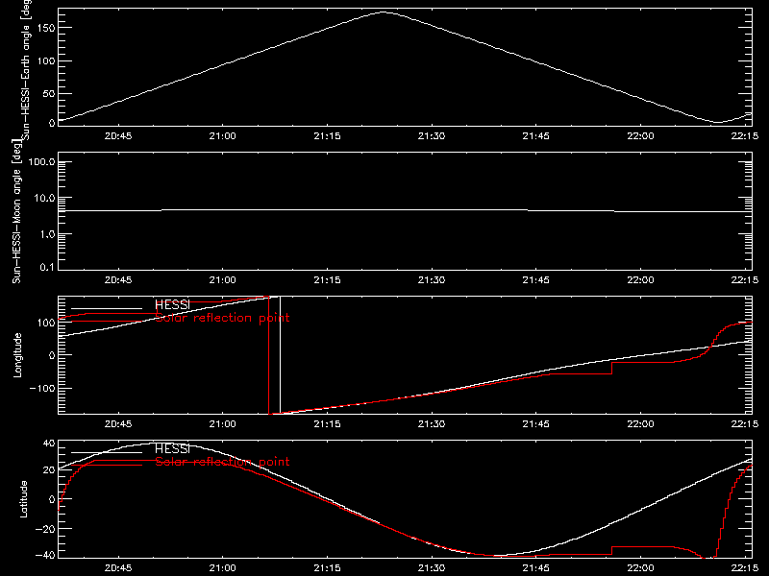Click the Longitude axis title
769x576 pixels.
tap(17, 355)
